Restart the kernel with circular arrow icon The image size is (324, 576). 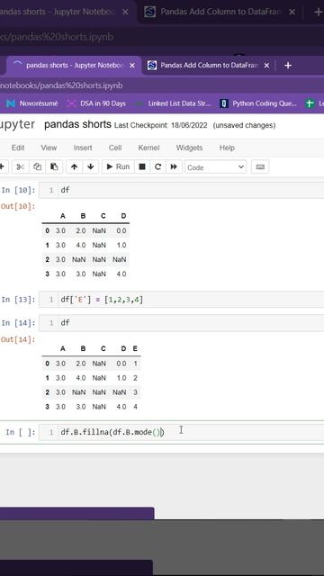[158, 166]
